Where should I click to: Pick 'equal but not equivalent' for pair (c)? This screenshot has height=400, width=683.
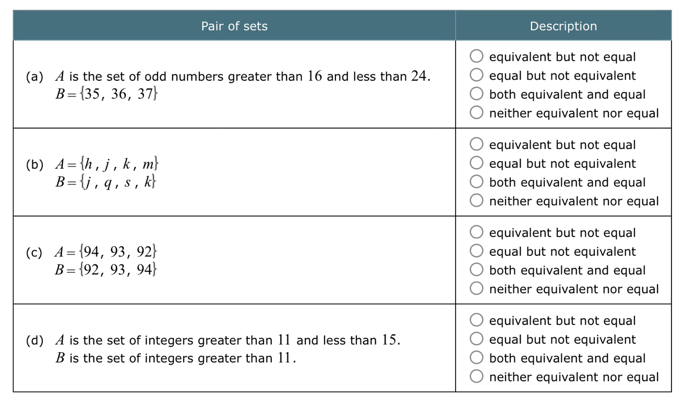(476, 251)
